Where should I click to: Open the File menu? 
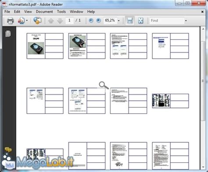click(x=7, y=12)
